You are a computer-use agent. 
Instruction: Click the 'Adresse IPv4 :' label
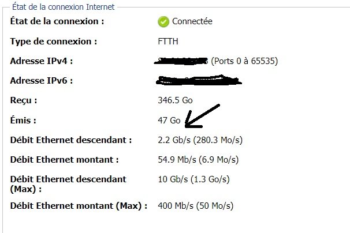click(42, 61)
